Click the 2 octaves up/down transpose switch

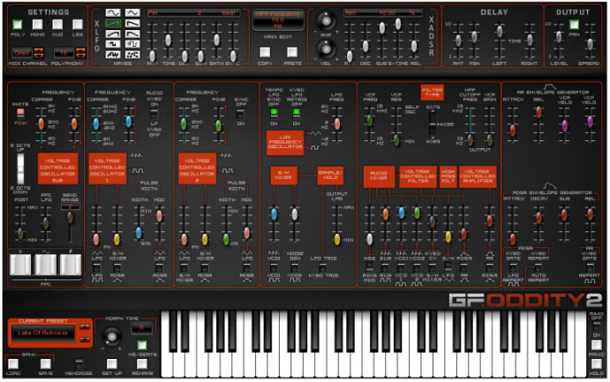[20, 169]
